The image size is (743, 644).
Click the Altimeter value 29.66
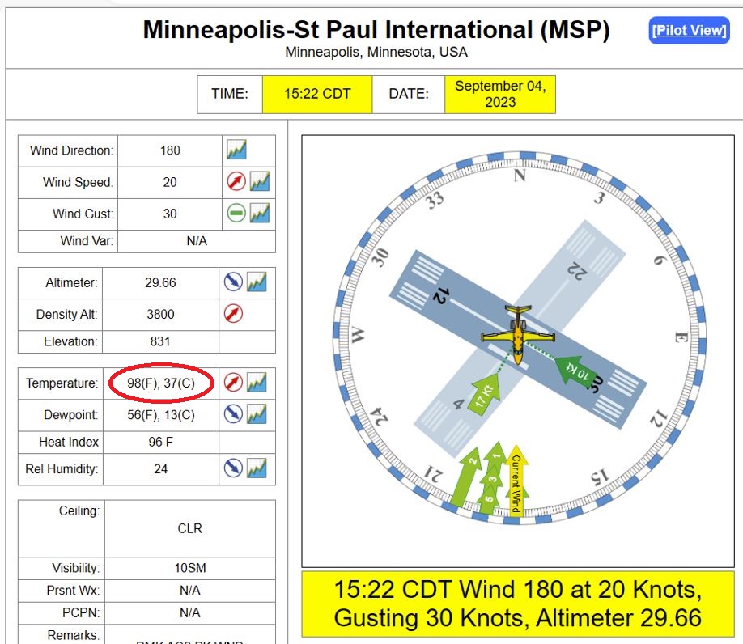160,282
